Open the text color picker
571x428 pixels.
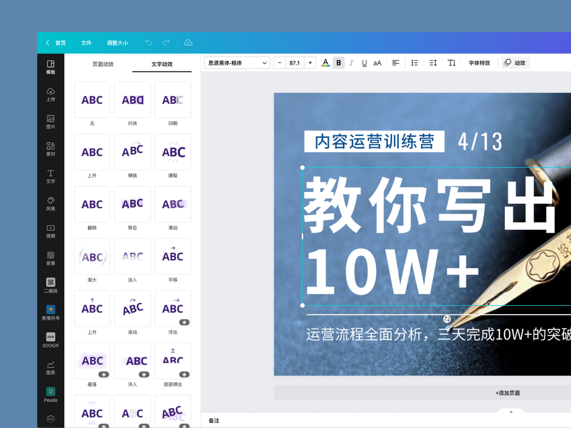325,63
